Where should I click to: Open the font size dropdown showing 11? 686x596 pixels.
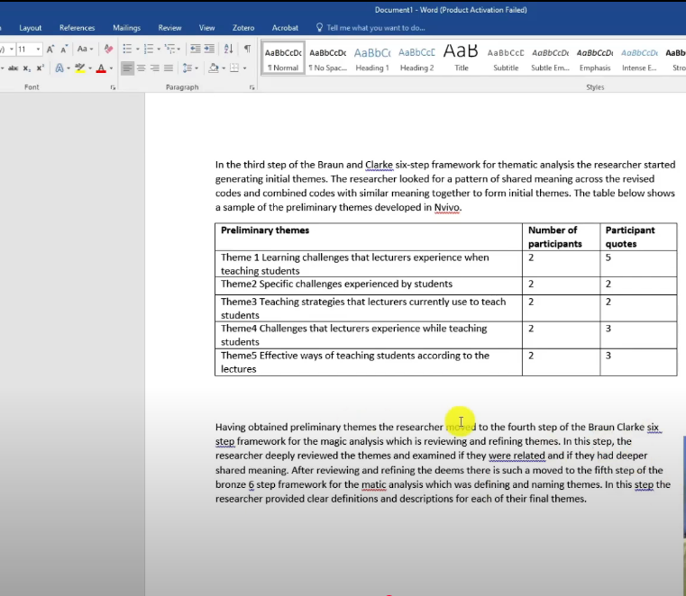coord(38,49)
